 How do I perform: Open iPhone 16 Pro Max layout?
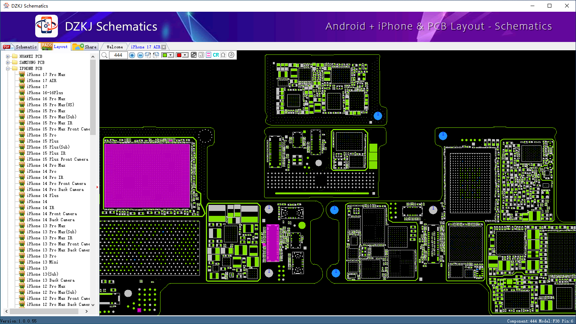pyautogui.click(x=46, y=99)
